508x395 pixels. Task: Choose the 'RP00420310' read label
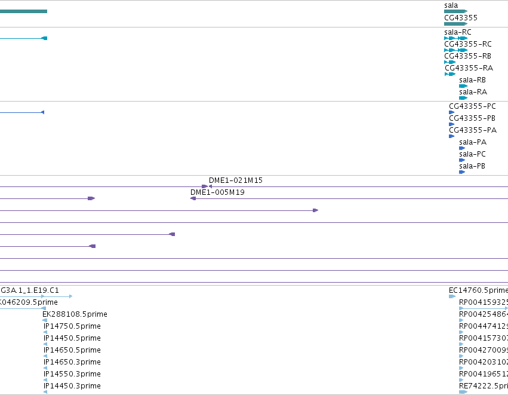click(x=484, y=362)
